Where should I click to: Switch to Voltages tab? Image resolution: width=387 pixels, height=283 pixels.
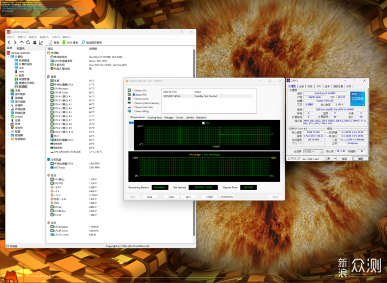coord(169,117)
